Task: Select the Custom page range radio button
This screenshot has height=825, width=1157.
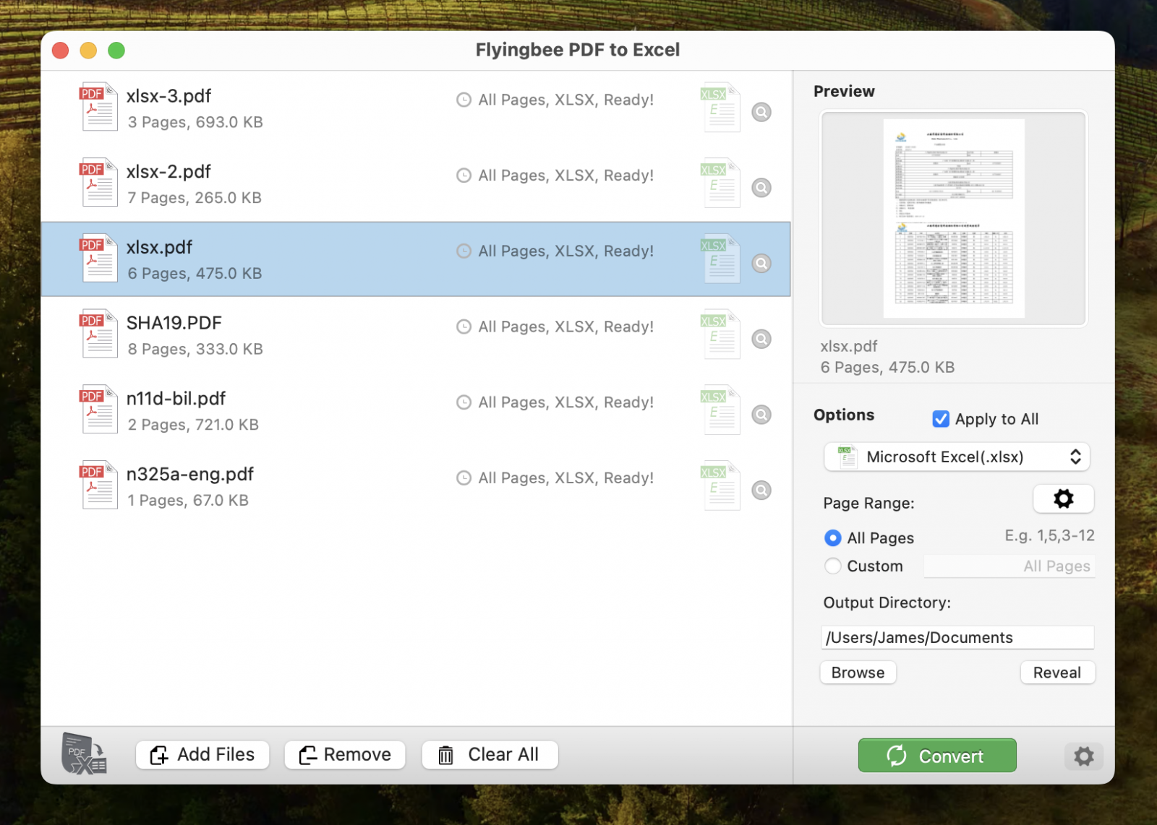Action: 833,566
